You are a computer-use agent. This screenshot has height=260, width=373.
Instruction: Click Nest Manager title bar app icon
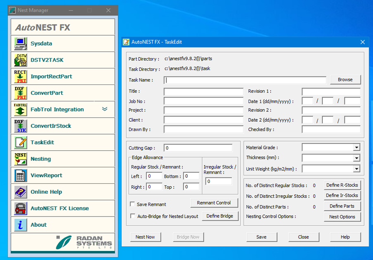[x=12, y=10]
